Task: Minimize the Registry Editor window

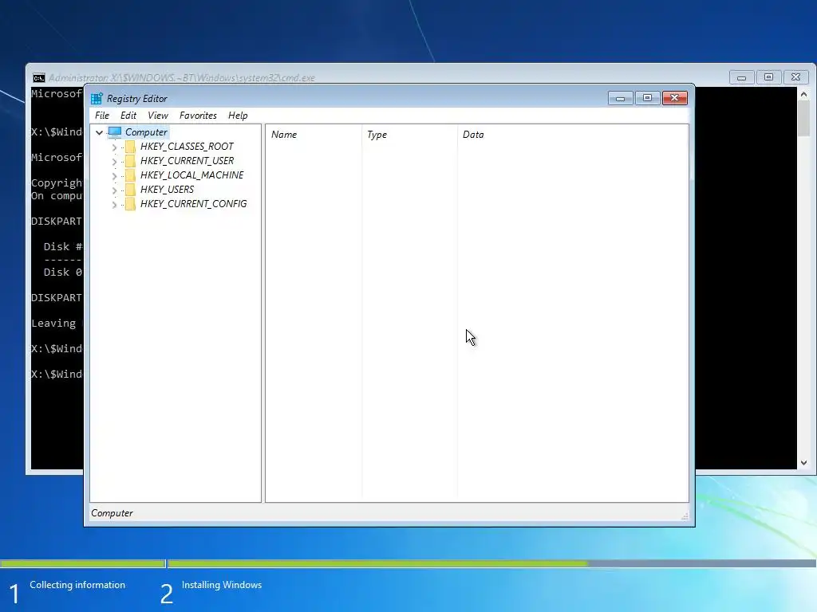Action: 620,98
